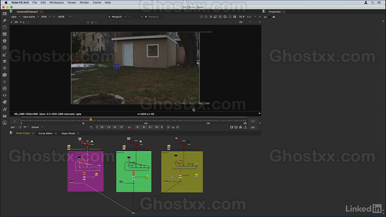Screen dimensions: 386x217
Task: Open the Other nodes toolbar menu
Action: pos(4,116)
